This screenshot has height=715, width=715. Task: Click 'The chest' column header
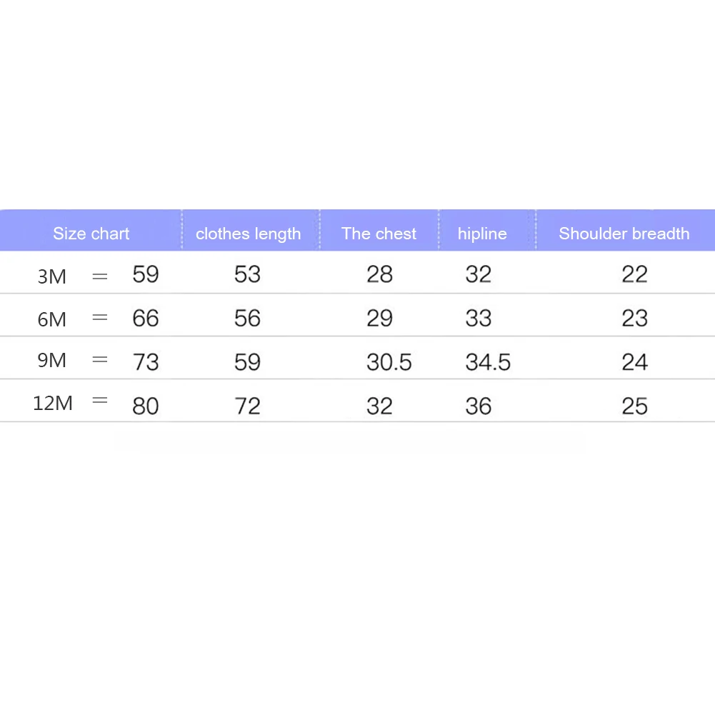click(x=379, y=234)
